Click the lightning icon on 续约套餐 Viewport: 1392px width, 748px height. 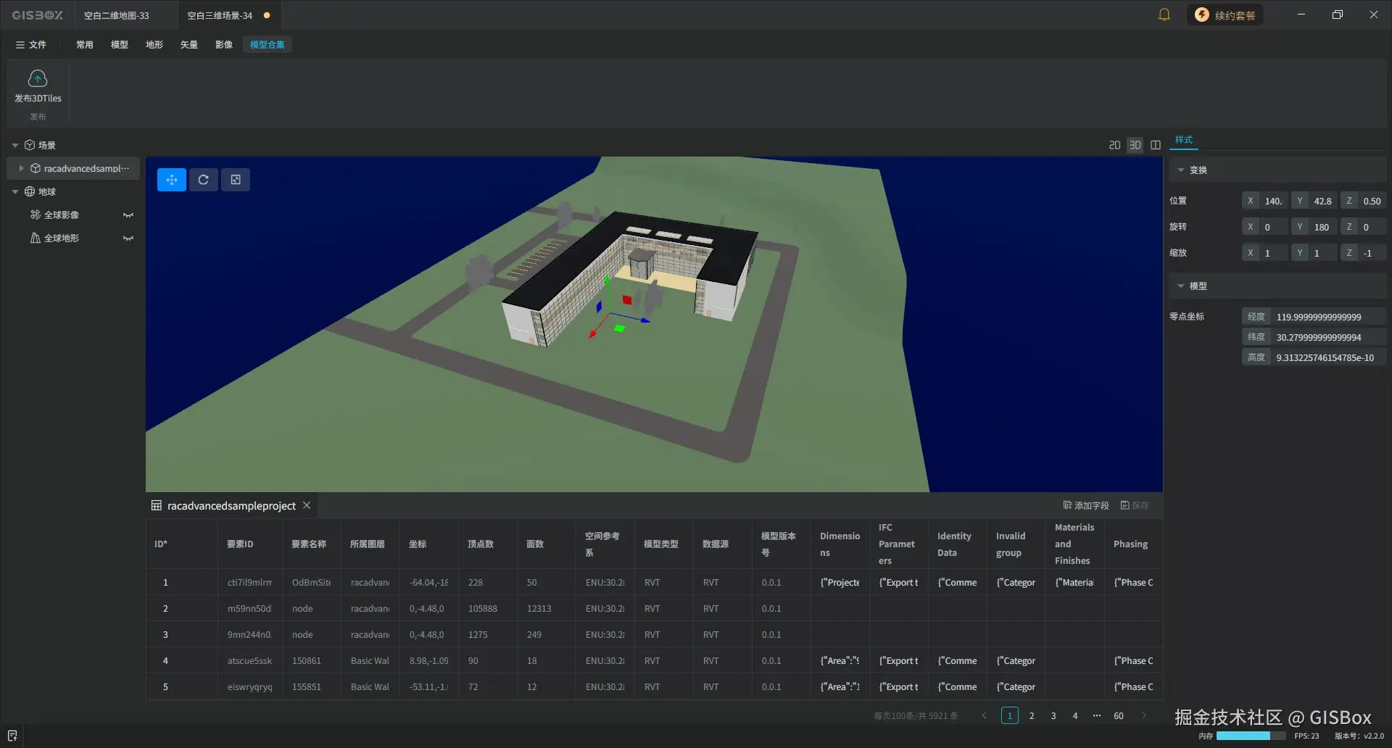[x=1202, y=15]
